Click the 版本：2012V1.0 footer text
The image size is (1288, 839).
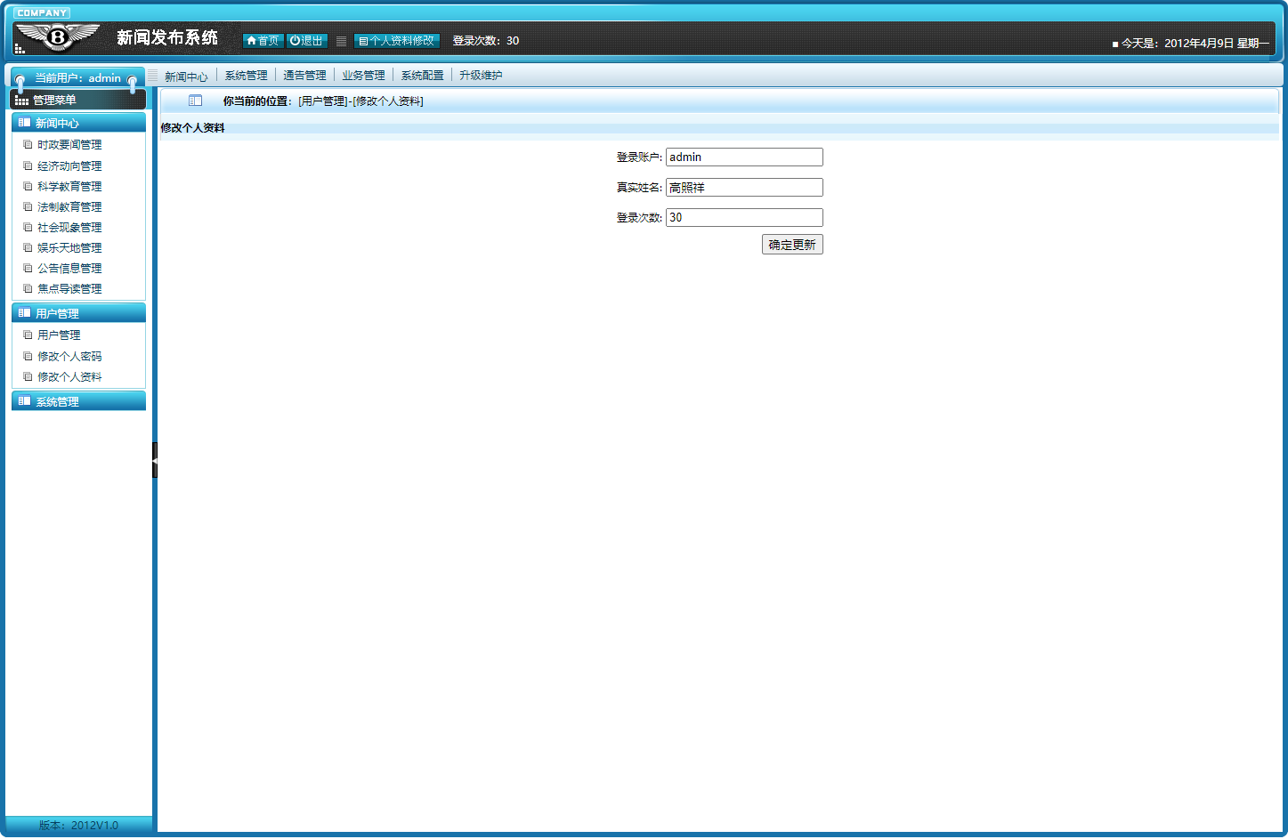78,826
